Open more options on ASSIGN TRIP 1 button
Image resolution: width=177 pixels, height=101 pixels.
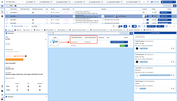click(170, 13)
